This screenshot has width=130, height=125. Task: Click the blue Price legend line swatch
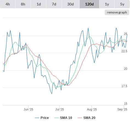click(x=37, y=118)
